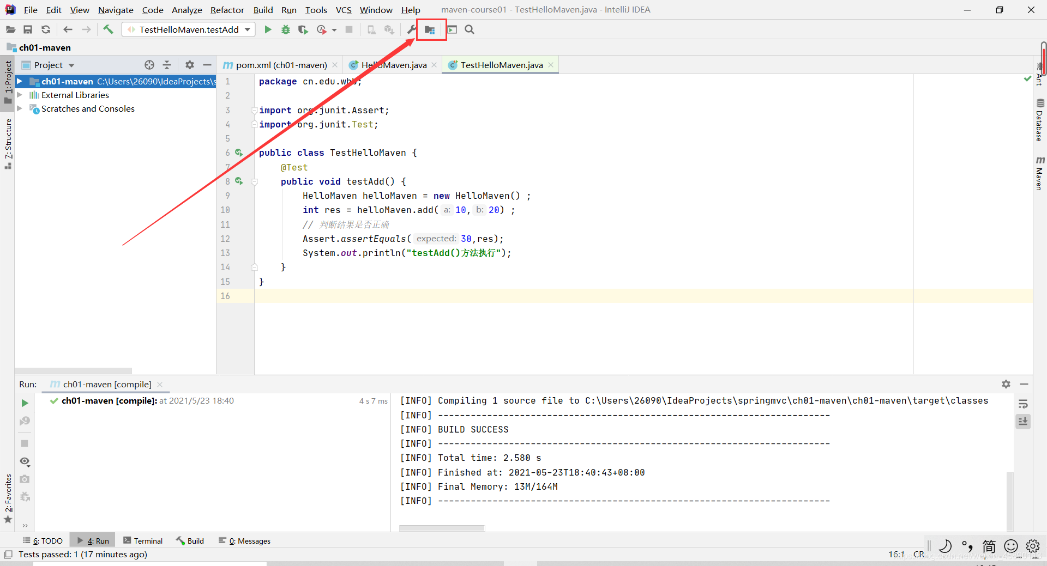This screenshot has width=1047, height=566.
Task: Toggle tool window bars icon at bottom-left
Action: (x=8, y=554)
